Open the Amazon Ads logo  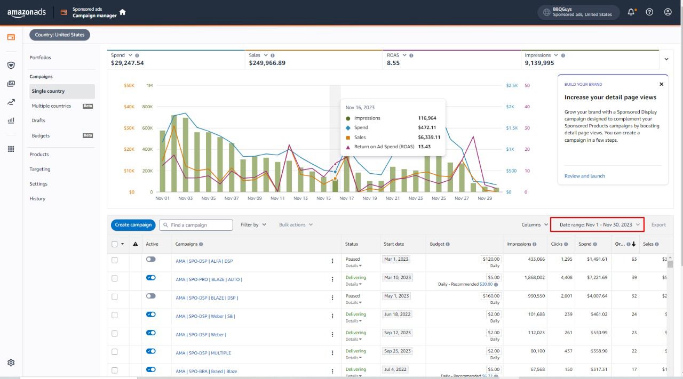(x=27, y=12)
